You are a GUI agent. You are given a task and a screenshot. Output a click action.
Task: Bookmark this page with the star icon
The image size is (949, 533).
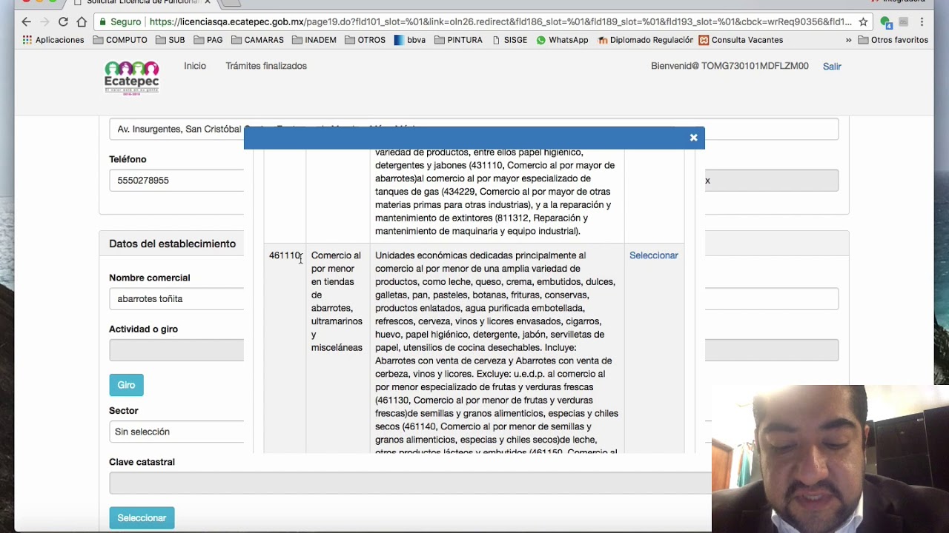click(863, 22)
